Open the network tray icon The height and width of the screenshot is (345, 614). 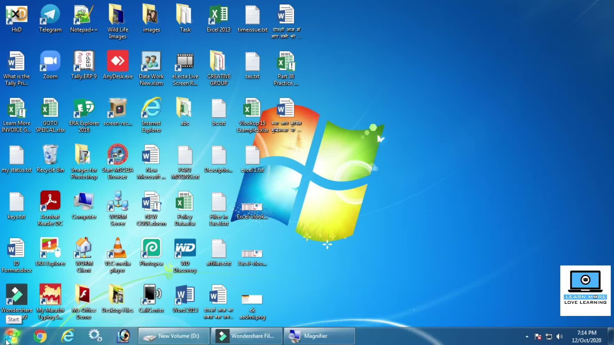[x=549, y=336]
